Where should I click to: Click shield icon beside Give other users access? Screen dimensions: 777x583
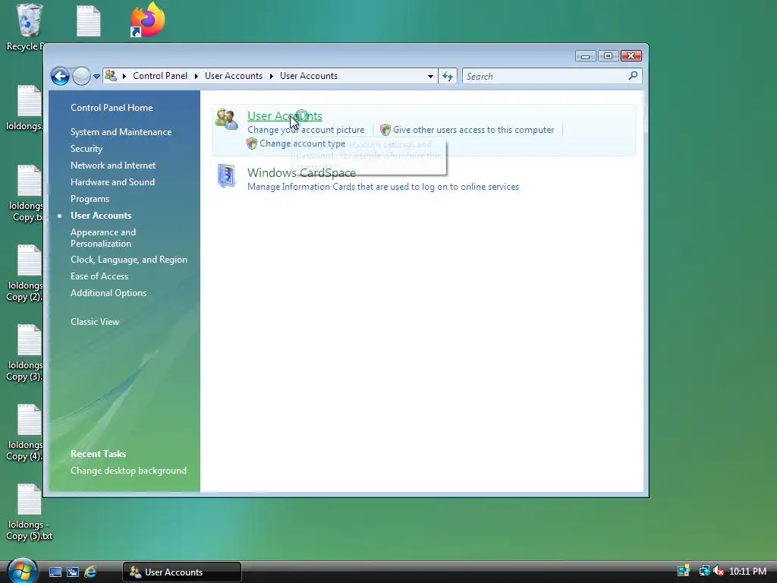385,130
